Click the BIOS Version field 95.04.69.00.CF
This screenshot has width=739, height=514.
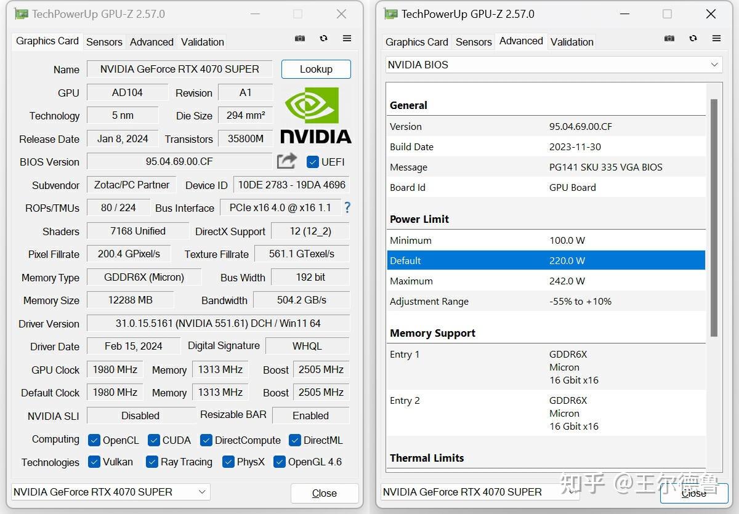(179, 161)
